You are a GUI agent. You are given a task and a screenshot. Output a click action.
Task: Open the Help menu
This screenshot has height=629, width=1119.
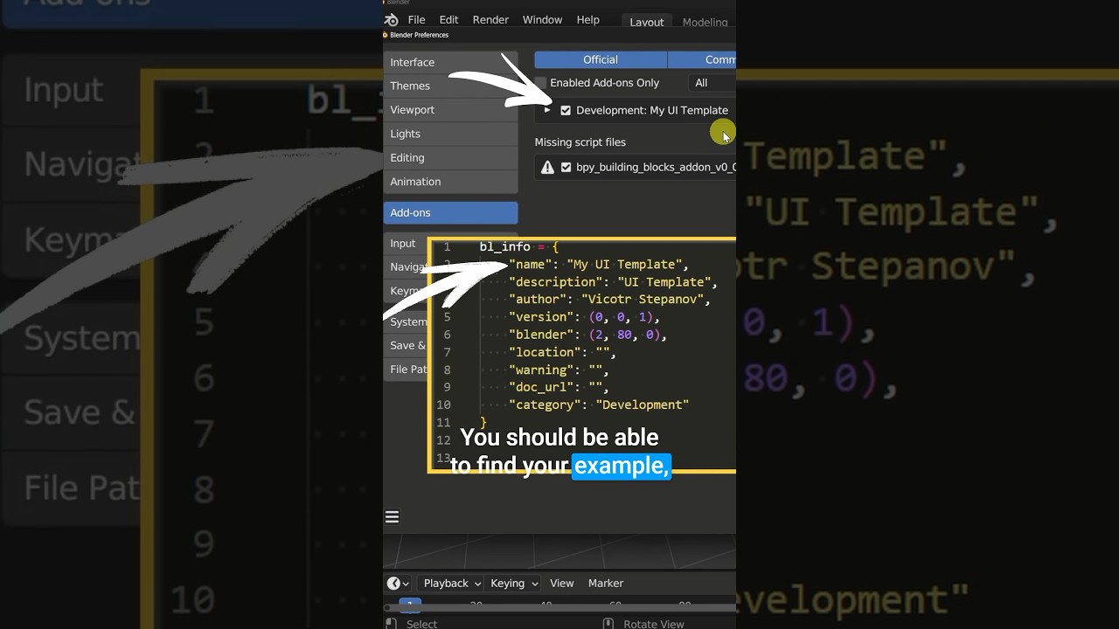click(588, 20)
